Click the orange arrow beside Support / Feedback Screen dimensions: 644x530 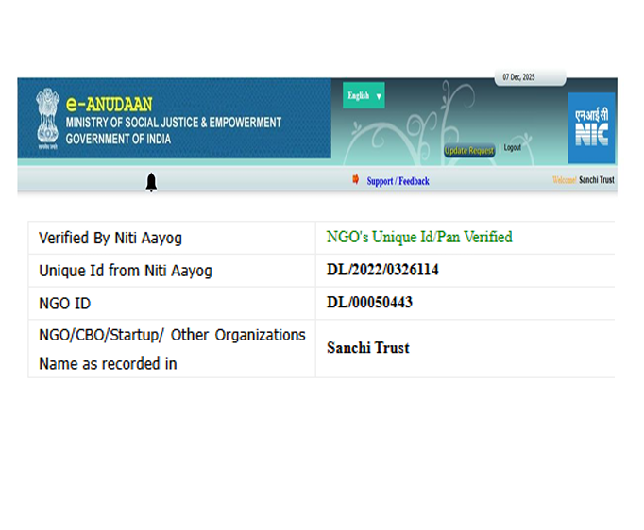click(x=356, y=179)
